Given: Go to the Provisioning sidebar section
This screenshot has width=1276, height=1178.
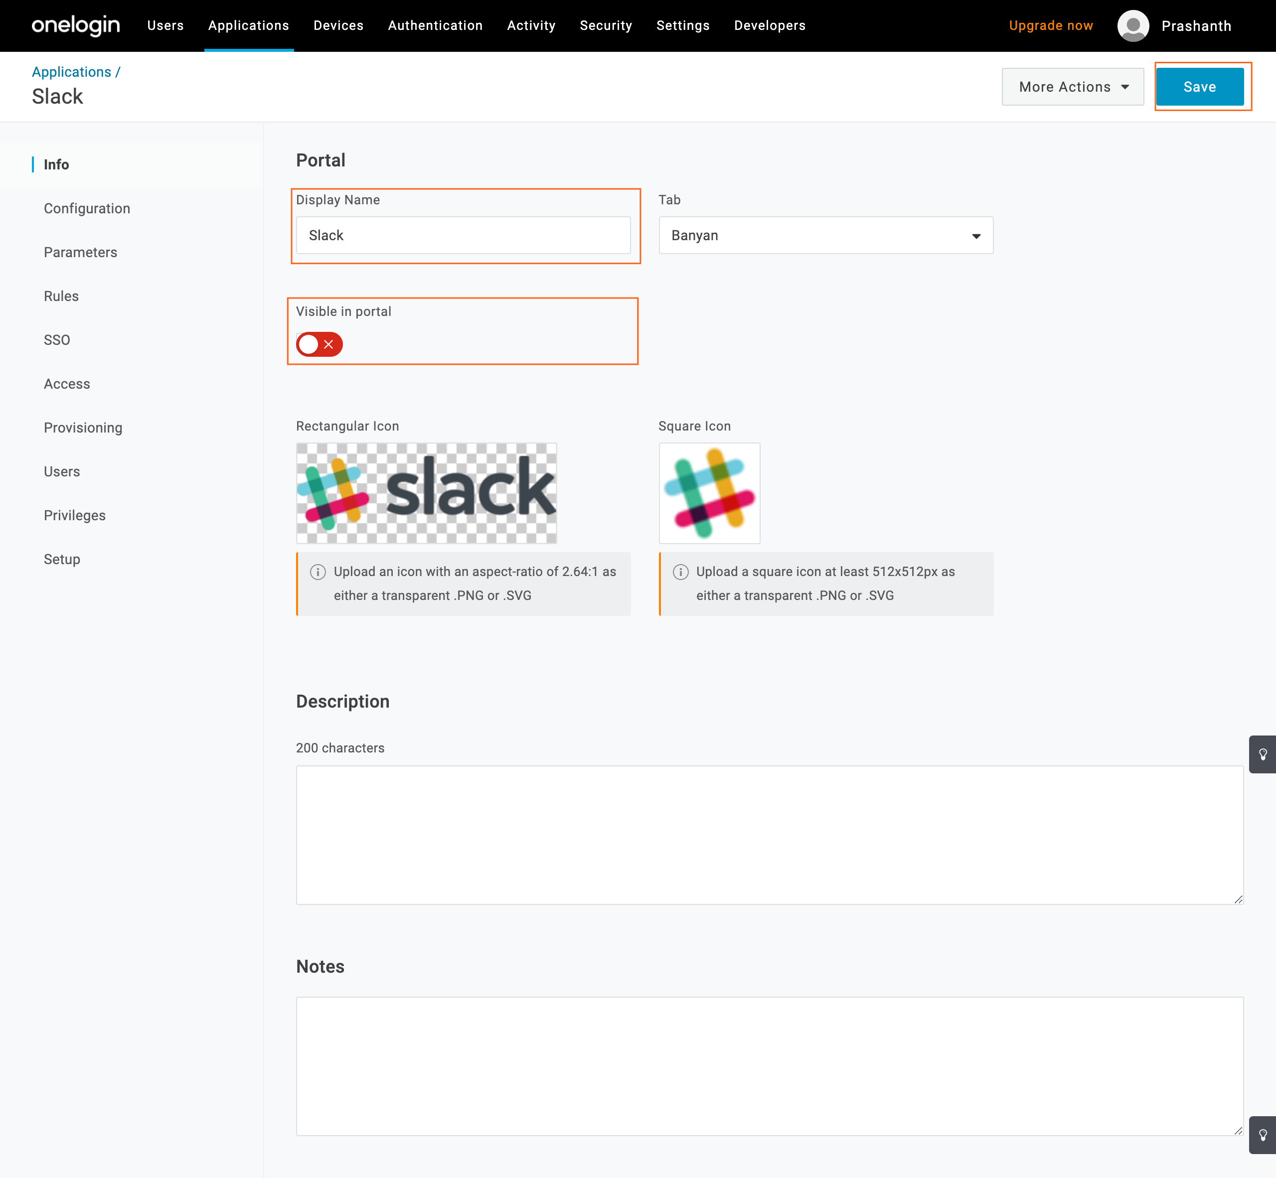Looking at the screenshot, I should point(83,428).
